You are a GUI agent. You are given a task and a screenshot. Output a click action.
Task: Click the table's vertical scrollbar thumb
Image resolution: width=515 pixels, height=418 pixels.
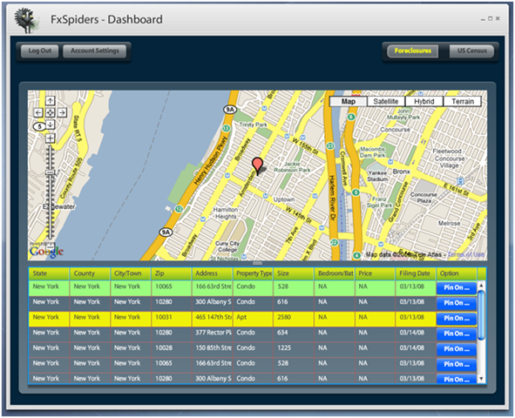click(481, 315)
